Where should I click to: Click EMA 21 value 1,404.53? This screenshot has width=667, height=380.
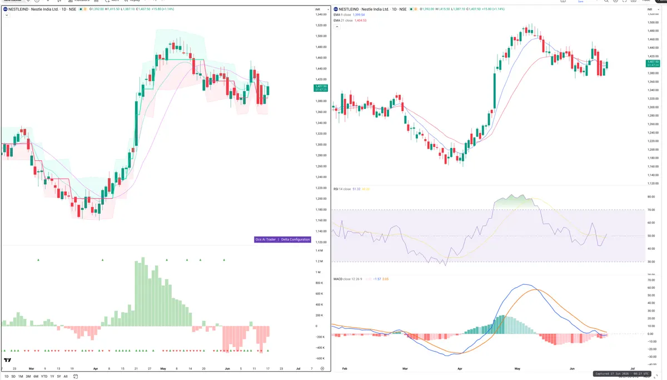[362, 20]
